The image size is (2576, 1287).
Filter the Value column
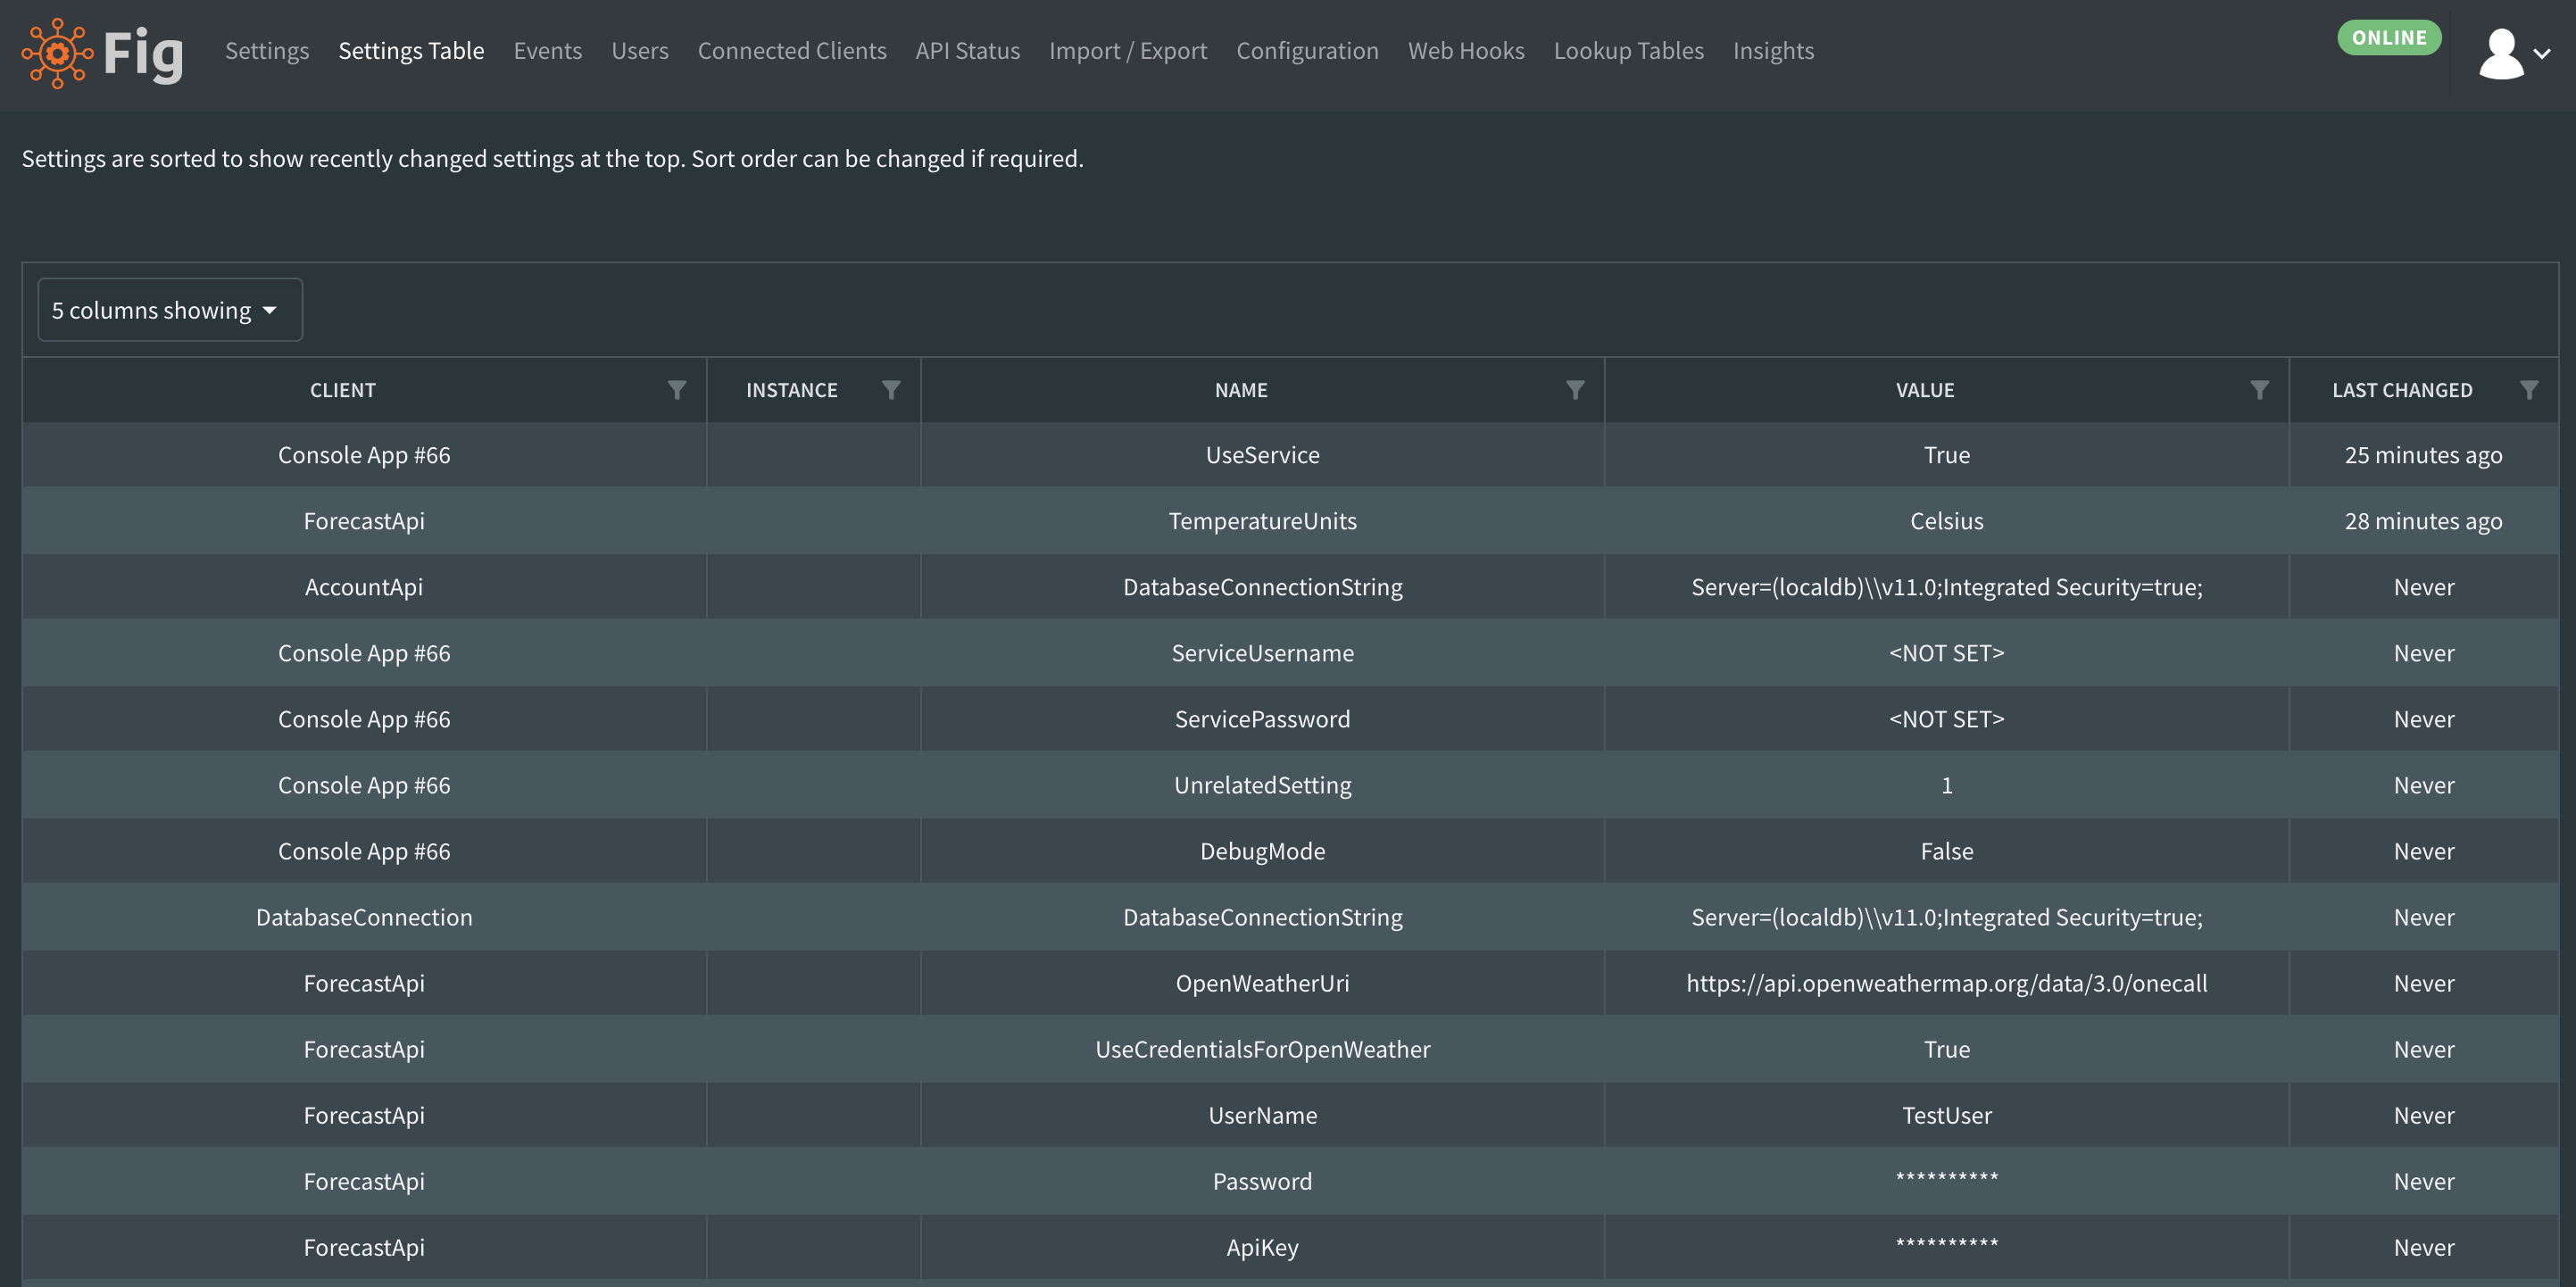pos(2259,390)
